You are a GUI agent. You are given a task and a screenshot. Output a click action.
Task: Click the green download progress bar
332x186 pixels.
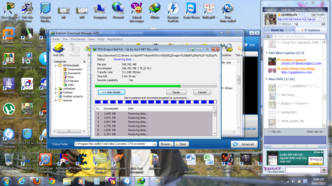pos(156,86)
